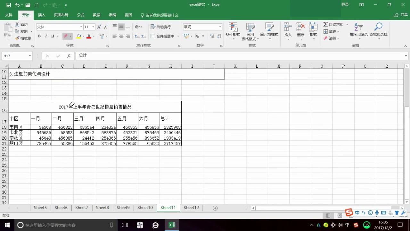
Task: Increase font size with the larger A
Action: pos(99,27)
